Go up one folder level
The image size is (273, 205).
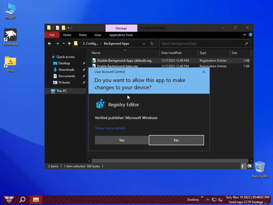[69, 44]
